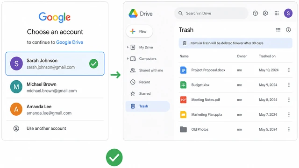Select the Project Proposal.docx file name
The image size is (299, 168).
(208, 70)
